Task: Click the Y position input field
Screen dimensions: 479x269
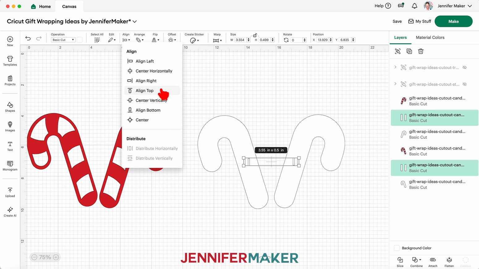Action: click(345, 40)
